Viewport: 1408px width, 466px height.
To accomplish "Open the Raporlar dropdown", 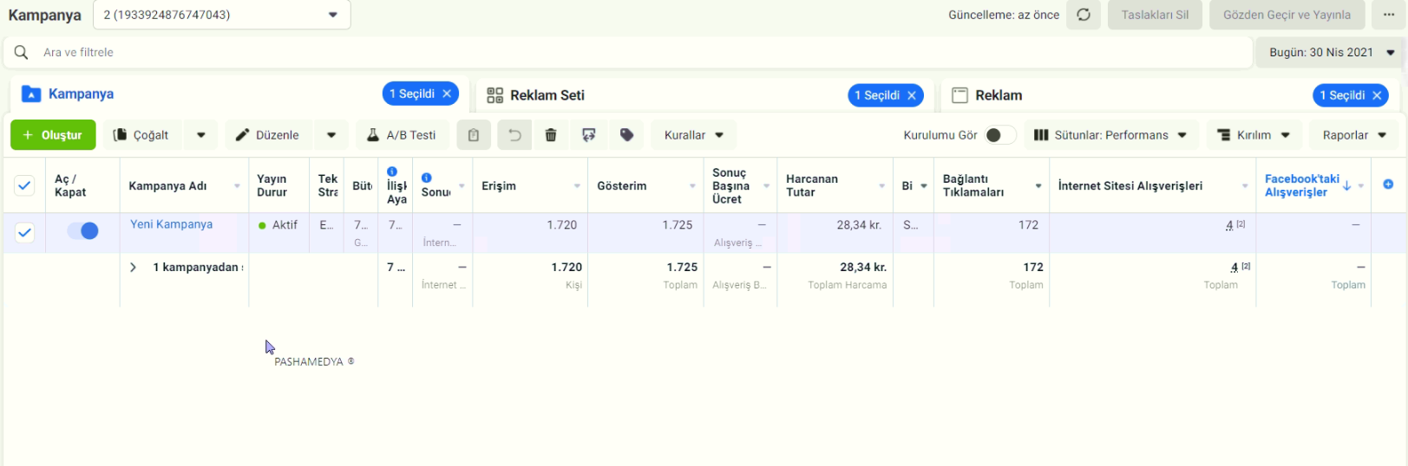I will tap(1354, 135).
